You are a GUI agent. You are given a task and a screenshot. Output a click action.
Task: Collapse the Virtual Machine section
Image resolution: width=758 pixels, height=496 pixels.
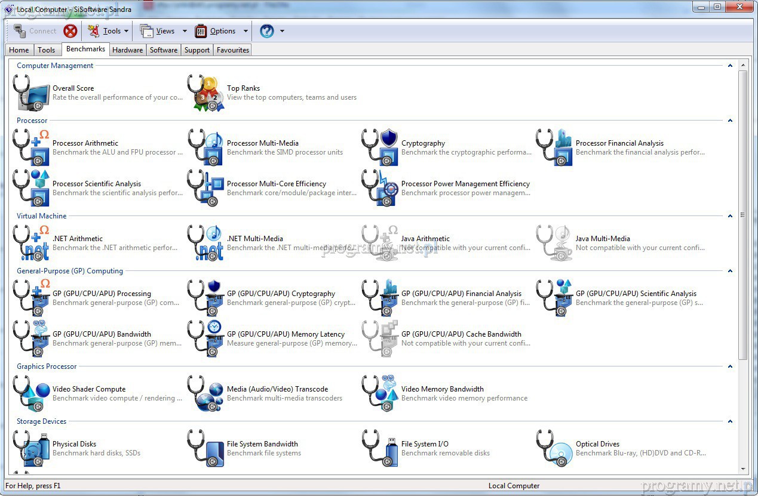tap(730, 216)
